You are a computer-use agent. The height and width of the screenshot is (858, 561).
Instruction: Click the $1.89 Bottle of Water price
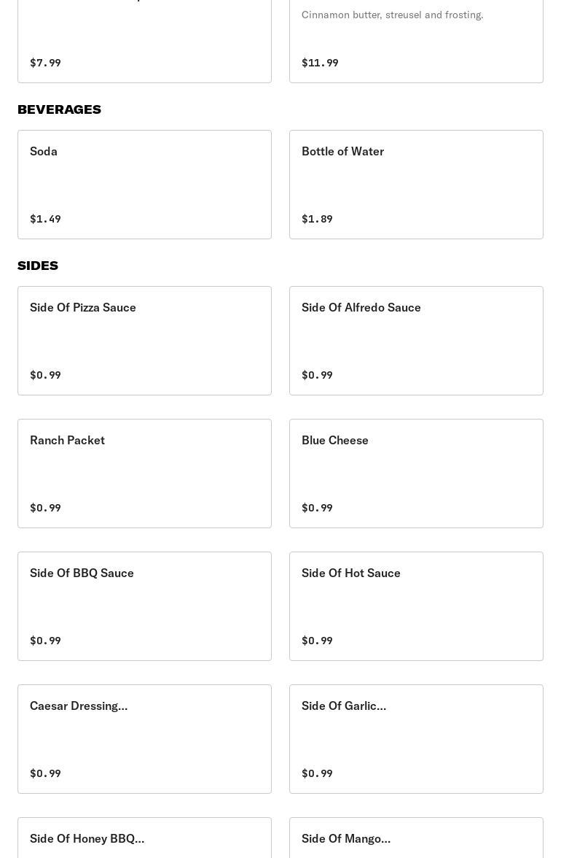tap(317, 219)
